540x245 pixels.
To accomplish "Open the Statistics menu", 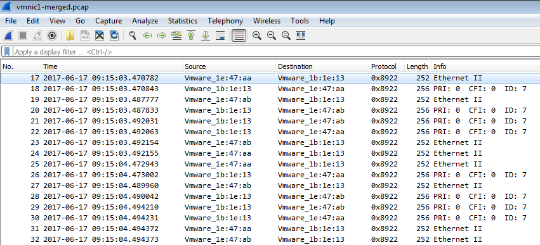I will pos(183,21).
